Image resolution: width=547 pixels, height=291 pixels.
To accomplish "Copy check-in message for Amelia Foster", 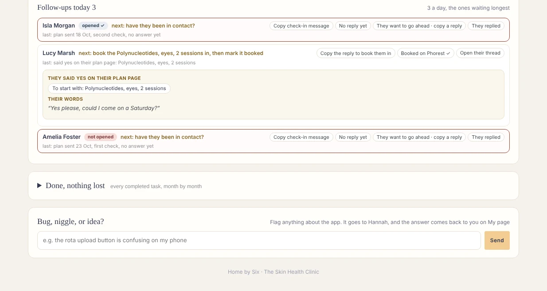I will coord(301,137).
